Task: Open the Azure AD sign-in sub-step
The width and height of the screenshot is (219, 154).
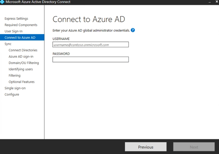Action: tap(21, 57)
